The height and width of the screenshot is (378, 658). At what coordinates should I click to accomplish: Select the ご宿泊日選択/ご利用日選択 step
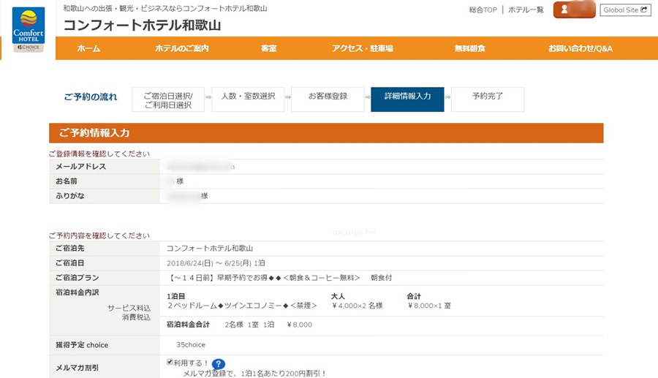[168, 100]
